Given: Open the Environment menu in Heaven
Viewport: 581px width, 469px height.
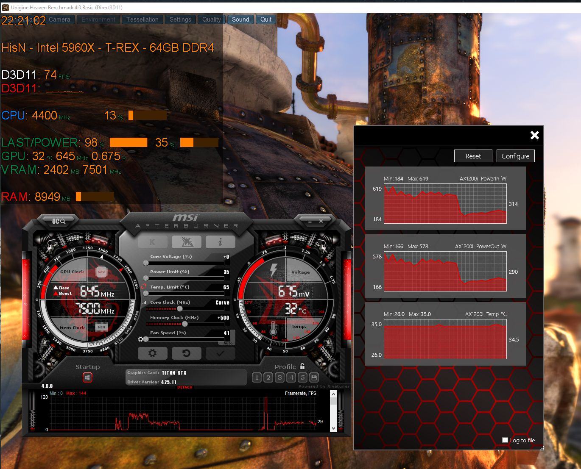Looking at the screenshot, I should coord(98,19).
